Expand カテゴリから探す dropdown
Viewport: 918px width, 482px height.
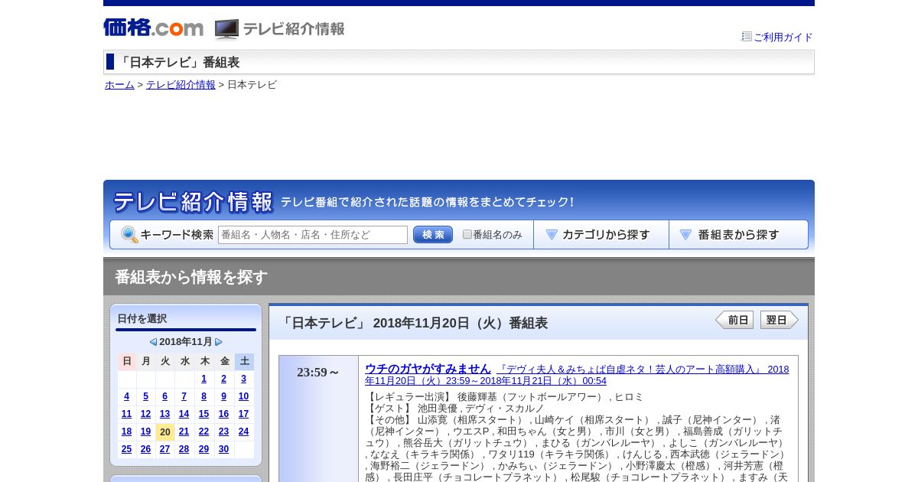(601, 235)
